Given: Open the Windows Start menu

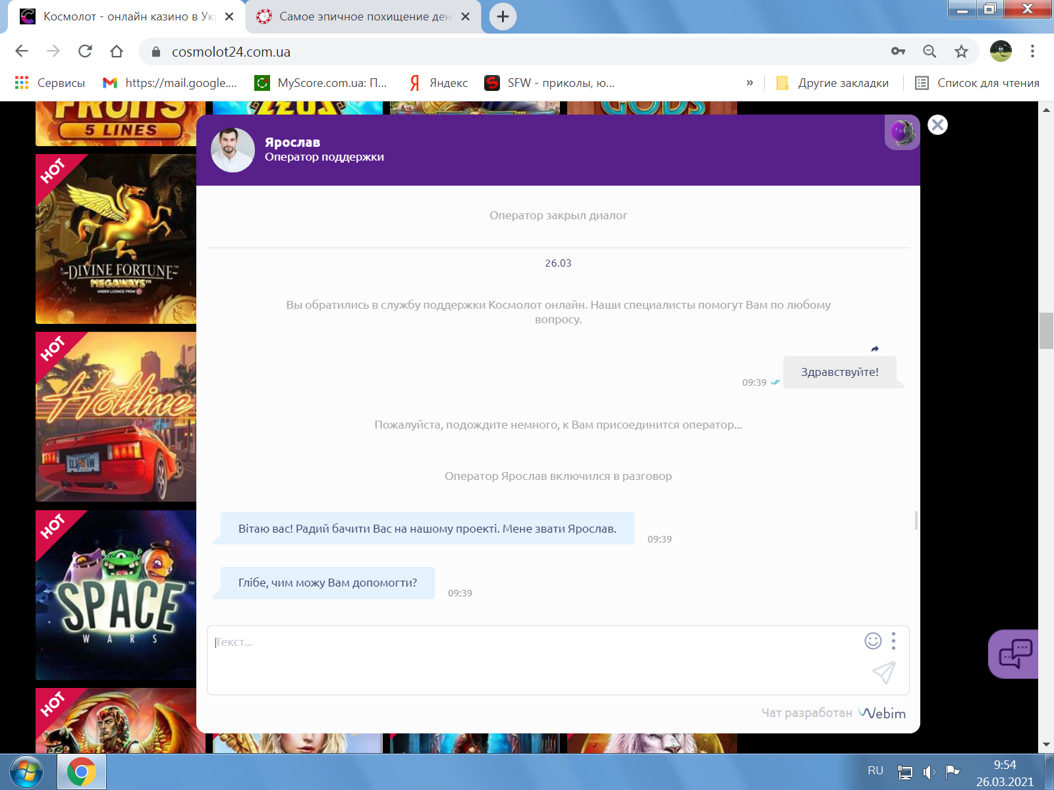Looking at the screenshot, I should point(26,772).
